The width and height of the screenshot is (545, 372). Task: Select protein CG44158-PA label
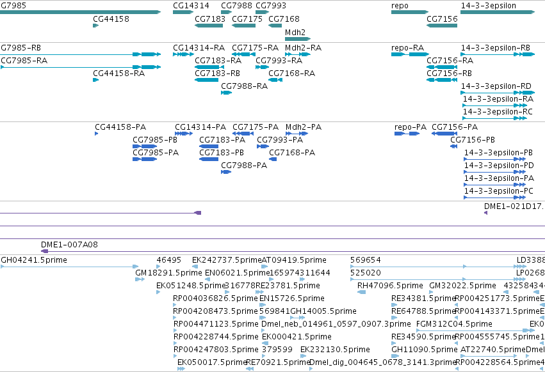click(x=120, y=127)
